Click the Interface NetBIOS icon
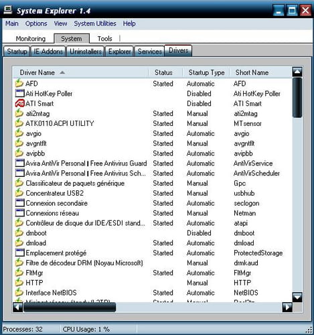Image resolution: width=314 pixels, height=335 pixels. (19, 292)
